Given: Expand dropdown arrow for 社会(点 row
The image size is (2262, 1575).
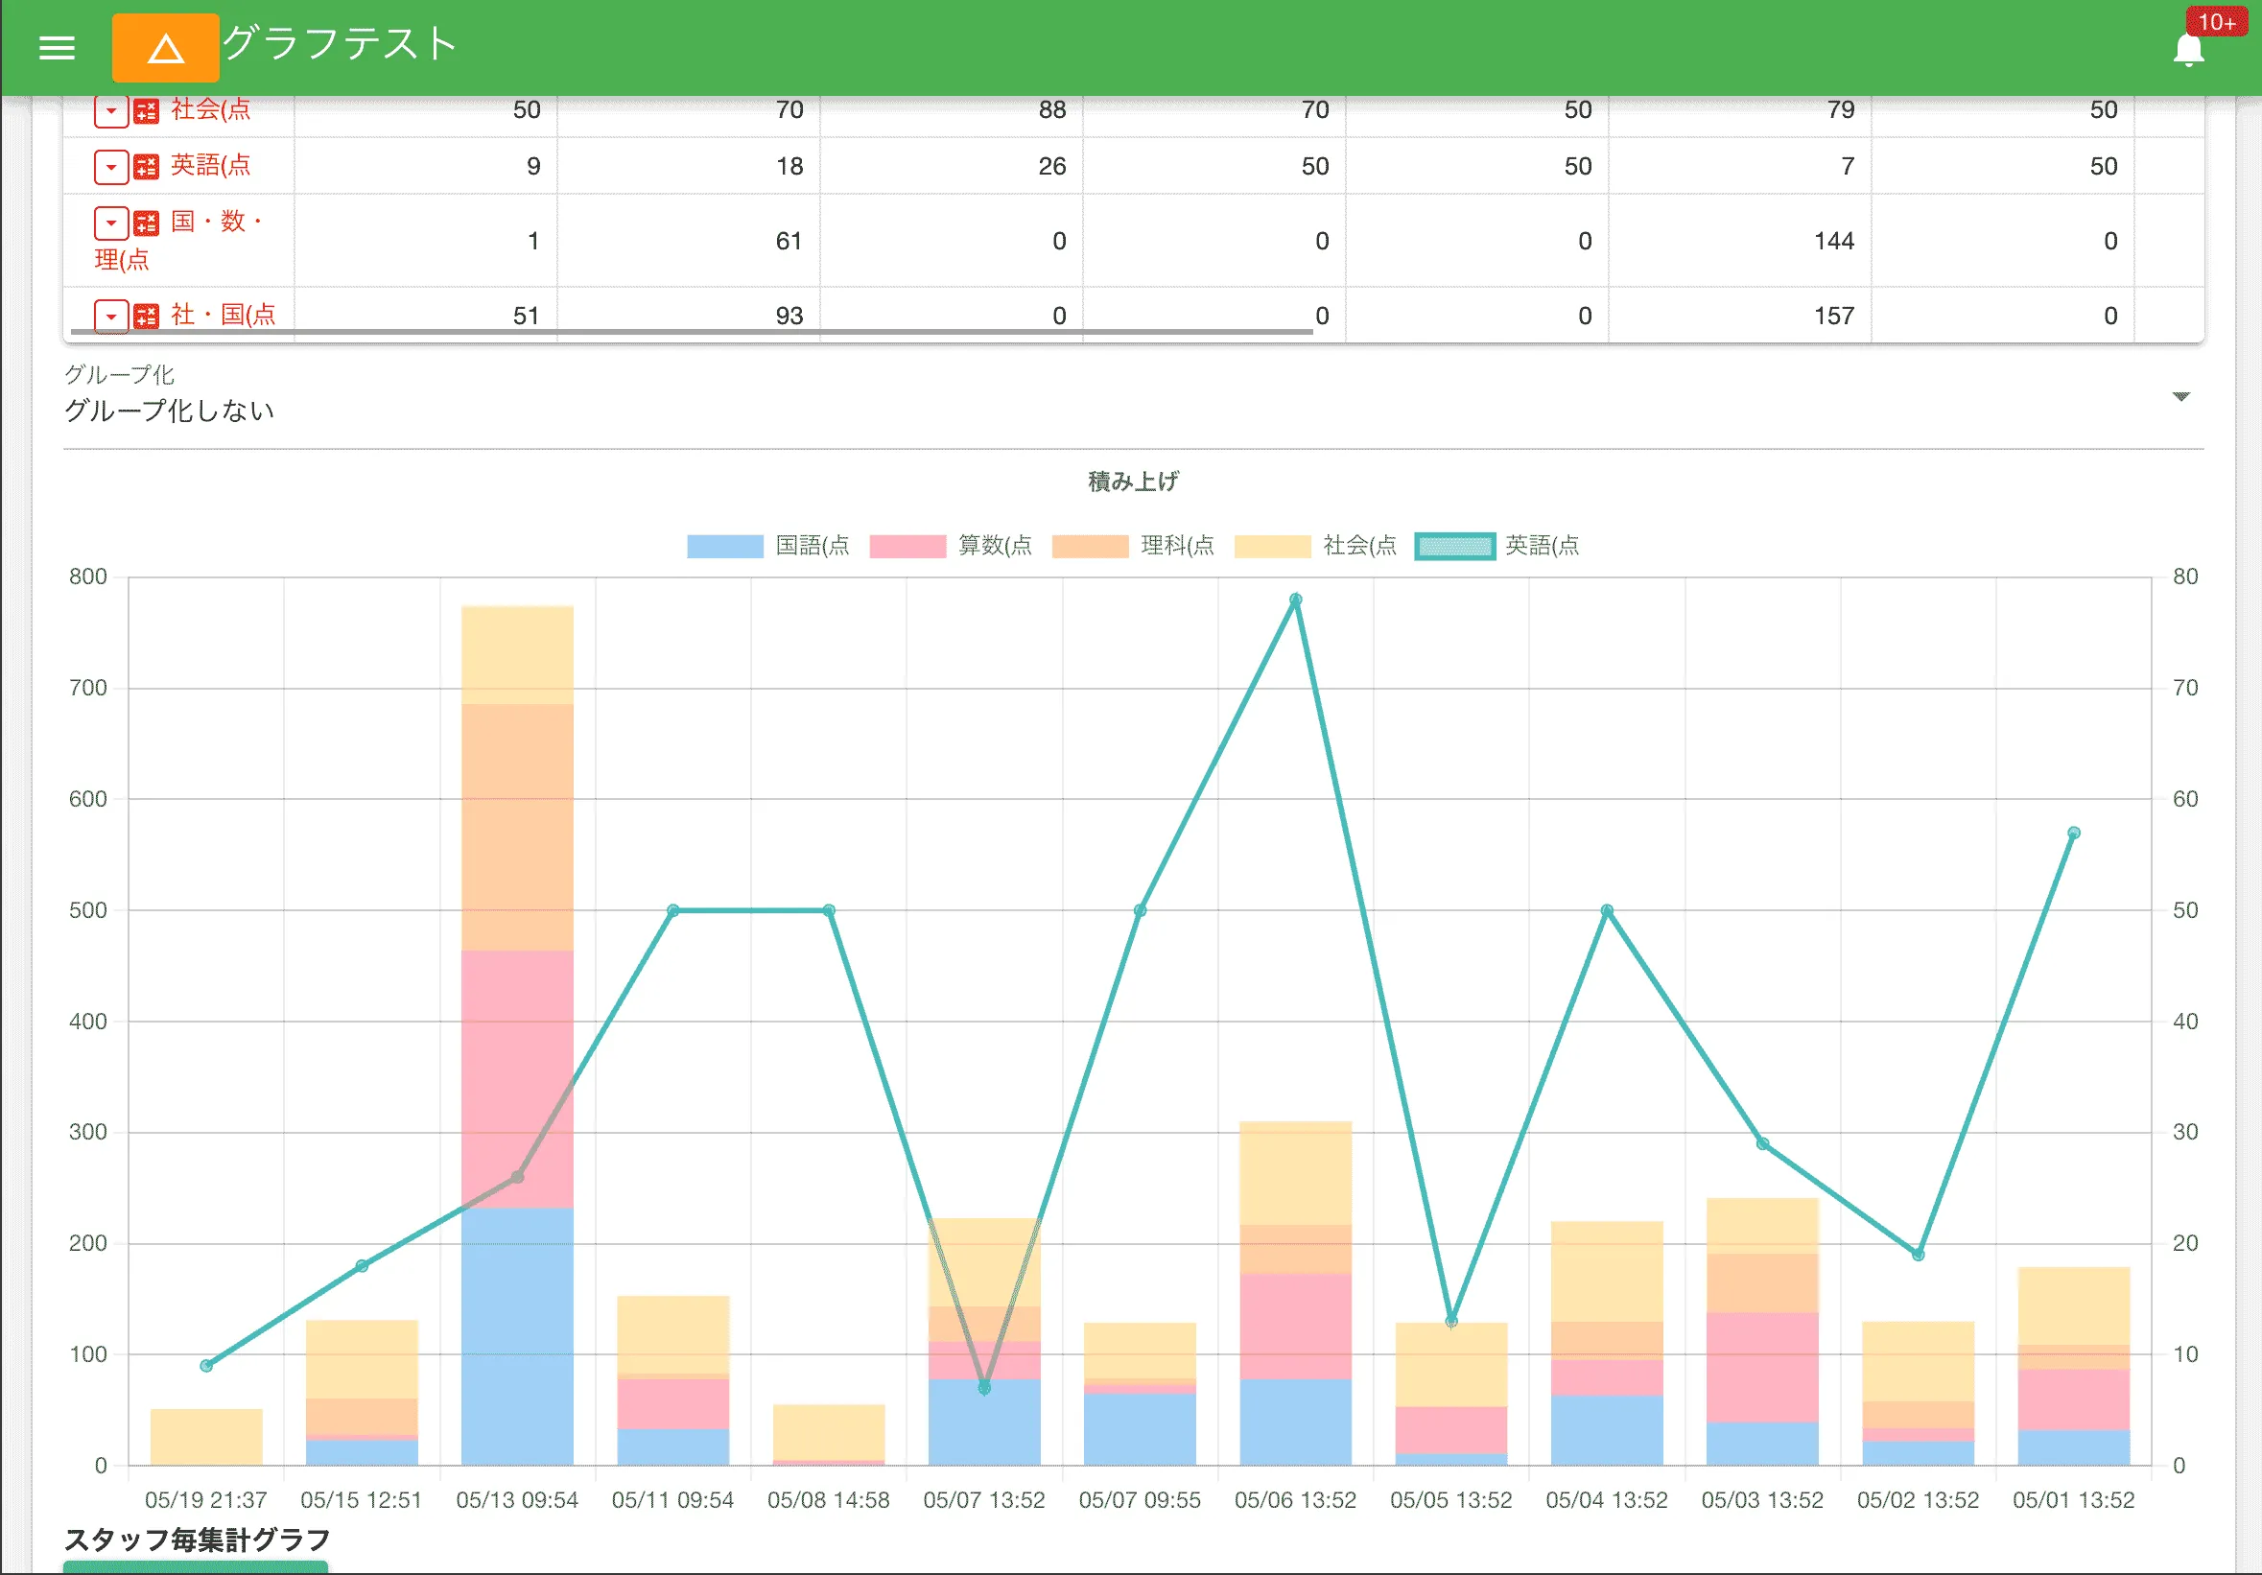Looking at the screenshot, I should (x=111, y=111).
